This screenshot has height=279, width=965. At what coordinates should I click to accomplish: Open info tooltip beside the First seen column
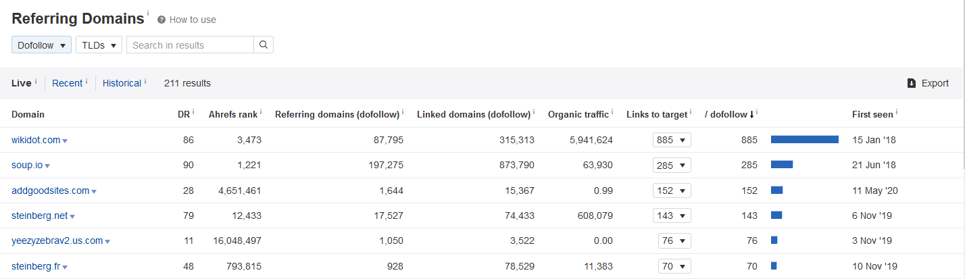click(x=897, y=112)
